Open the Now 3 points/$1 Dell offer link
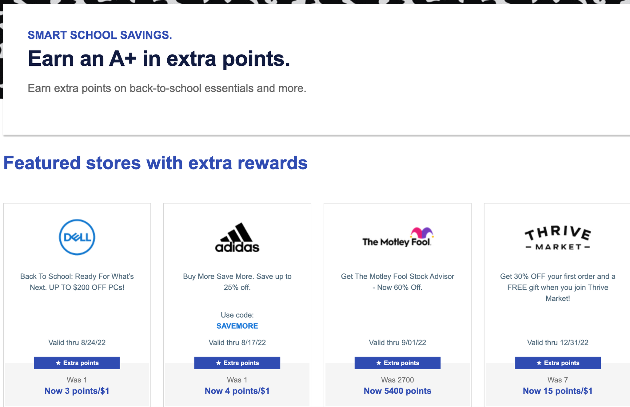The height and width of the screenshot is (407, 630). (76, 391)
